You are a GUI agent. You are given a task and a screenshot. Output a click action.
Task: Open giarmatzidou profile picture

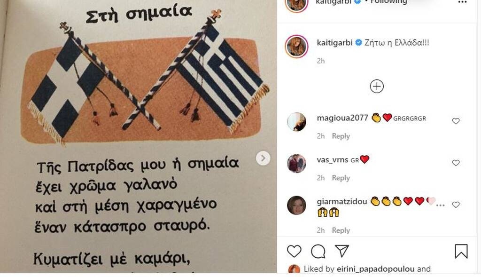(297, 205)
